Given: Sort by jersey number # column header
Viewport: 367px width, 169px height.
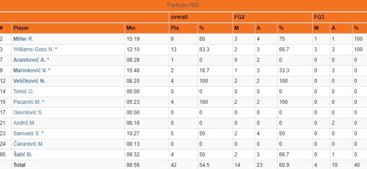Looking at the screenshot, I should coord(2,28).
